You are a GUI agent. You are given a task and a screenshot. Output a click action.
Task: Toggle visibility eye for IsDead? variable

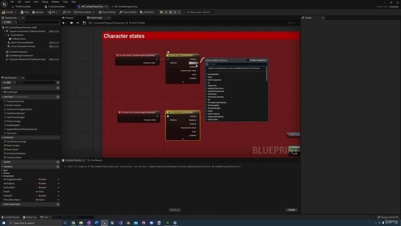[x=58, y=196]
